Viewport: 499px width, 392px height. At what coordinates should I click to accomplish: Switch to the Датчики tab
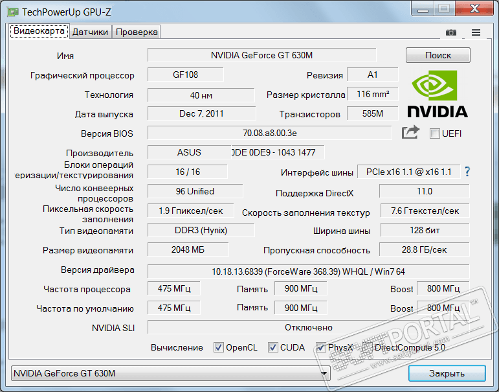[x=90, y=32]
